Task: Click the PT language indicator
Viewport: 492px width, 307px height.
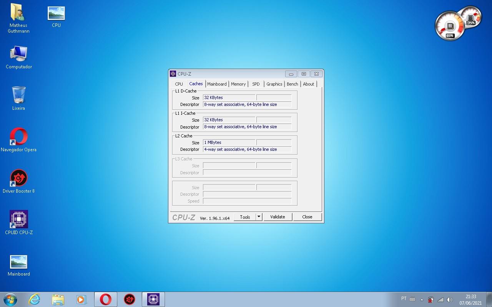Action: [x=404, y=299]
